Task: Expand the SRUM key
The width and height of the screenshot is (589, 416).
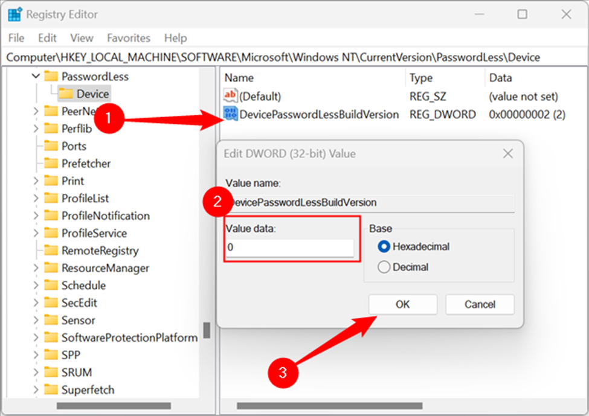Action: click(36, 372)
